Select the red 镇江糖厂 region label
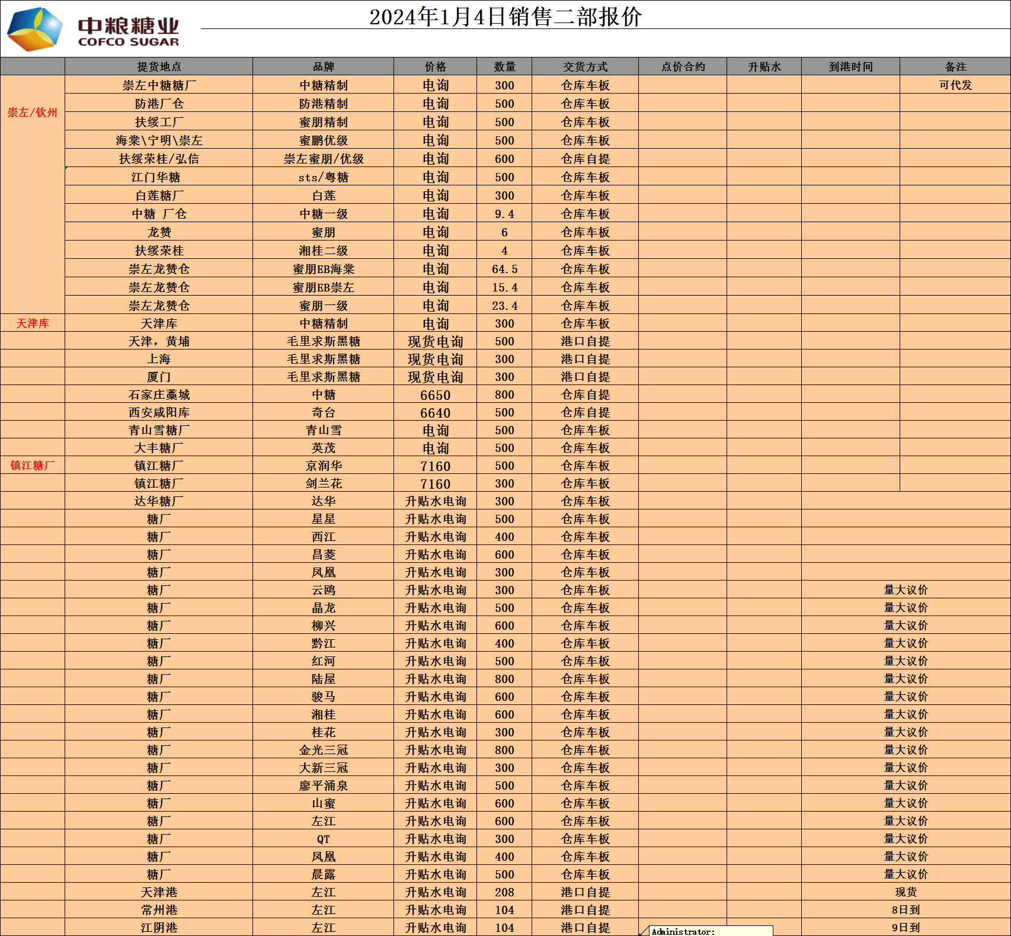The image size is (1011, 936). (33, 466)
